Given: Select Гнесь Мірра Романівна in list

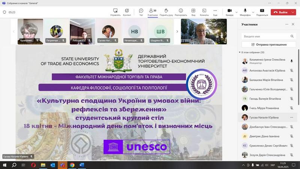Looking at the screenshot, I should (x=267, y=108).
